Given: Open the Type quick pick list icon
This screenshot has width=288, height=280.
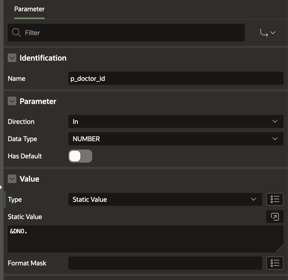Looking at the screenshot, I should click(275, 199).
